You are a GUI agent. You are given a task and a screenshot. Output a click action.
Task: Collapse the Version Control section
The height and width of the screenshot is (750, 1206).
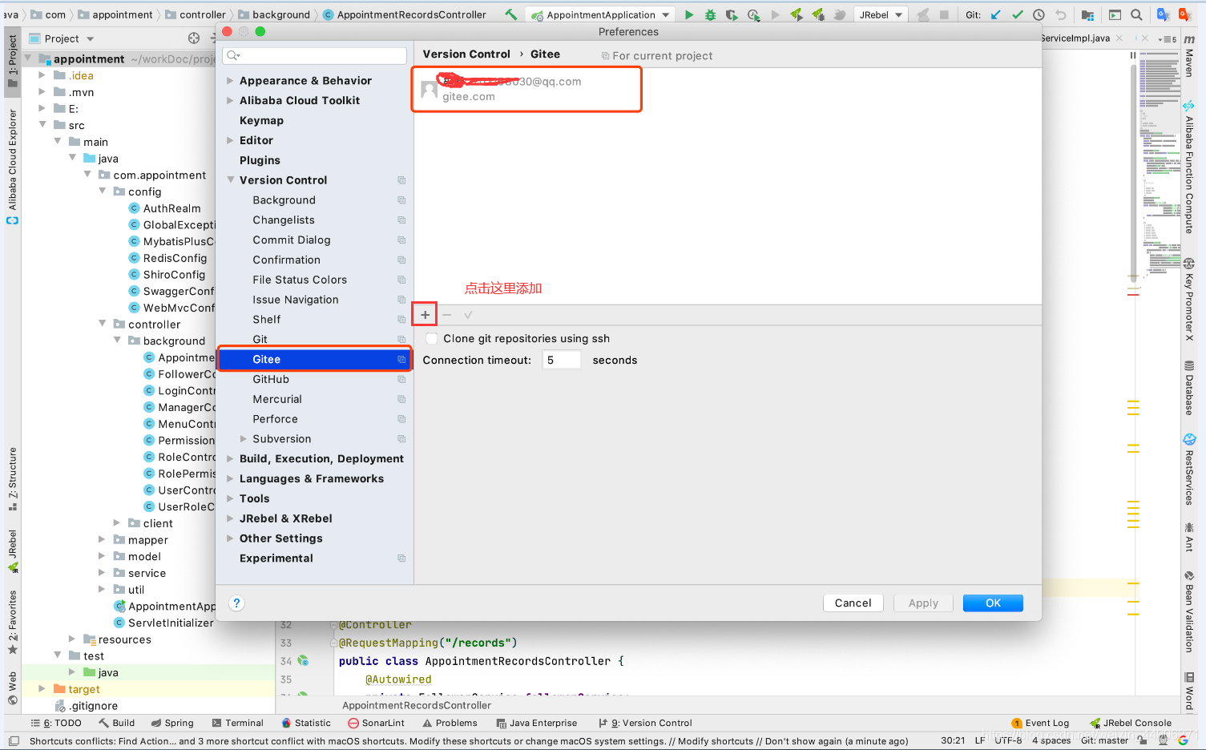230,180
